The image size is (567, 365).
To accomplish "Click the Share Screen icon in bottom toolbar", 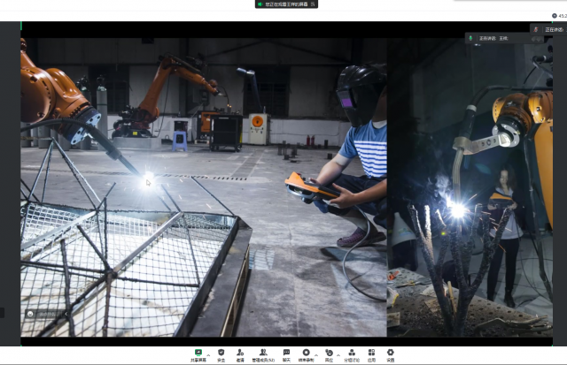I will 198,353.
